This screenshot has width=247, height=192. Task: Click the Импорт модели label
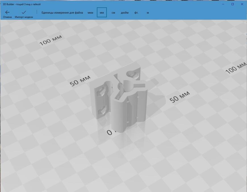24,16
